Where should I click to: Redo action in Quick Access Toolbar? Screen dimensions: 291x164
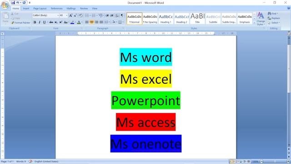click(x=24, y=3)
